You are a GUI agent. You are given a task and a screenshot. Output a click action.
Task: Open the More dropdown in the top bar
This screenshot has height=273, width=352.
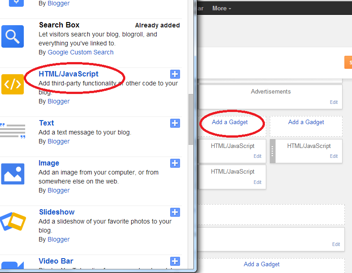[x=222, y=8]
